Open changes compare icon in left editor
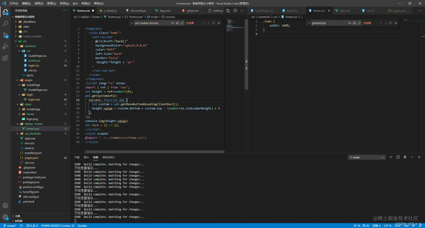The width and height of the screenshot is (425, 228). click(228, 11)
